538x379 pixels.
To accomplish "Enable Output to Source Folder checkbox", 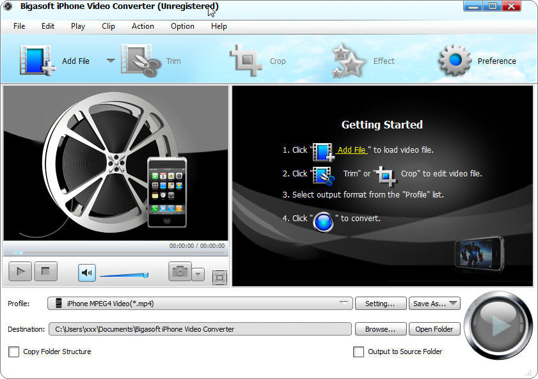I will [x=358, y=352].
